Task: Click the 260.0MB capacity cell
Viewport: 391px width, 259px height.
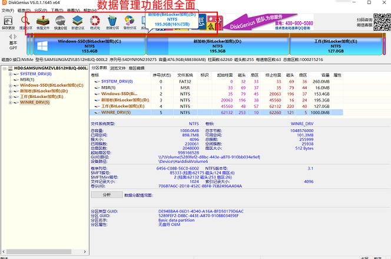Action: pos(321,81)
